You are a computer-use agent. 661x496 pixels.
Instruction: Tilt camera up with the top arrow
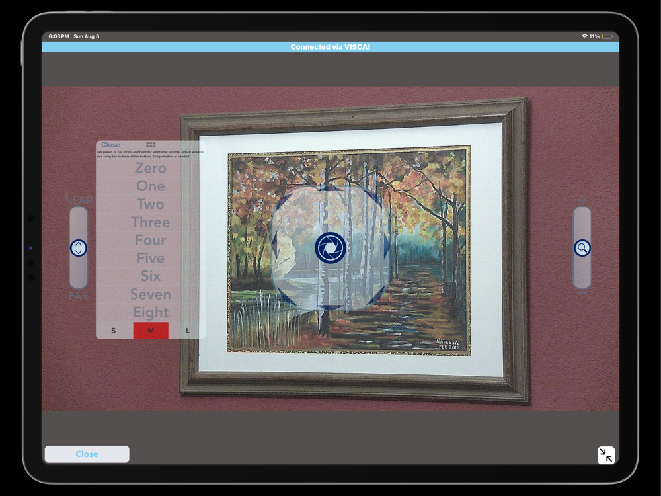tap(330, 188)
